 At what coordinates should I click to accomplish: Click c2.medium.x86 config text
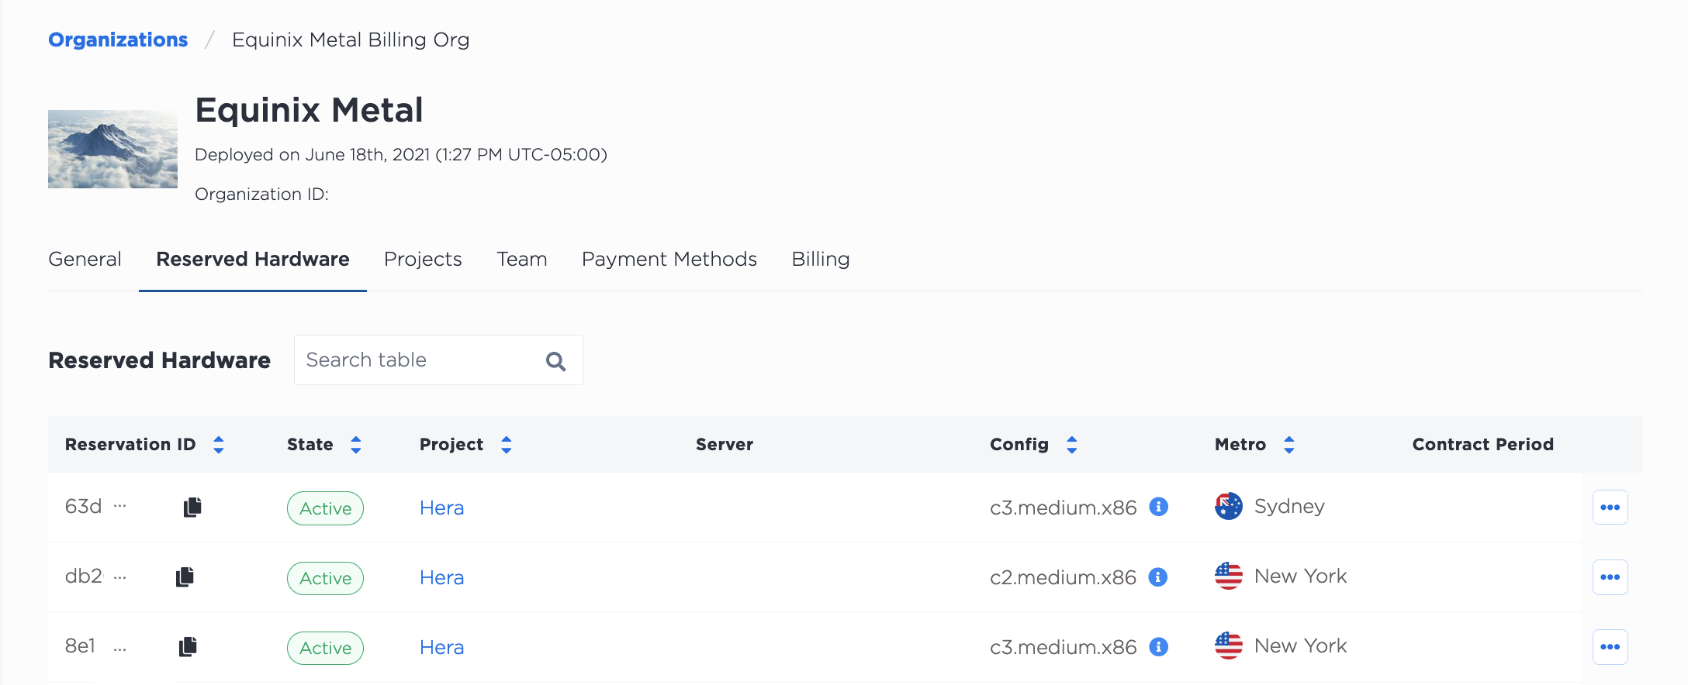pyautogui.click(x=1063, y=577)
